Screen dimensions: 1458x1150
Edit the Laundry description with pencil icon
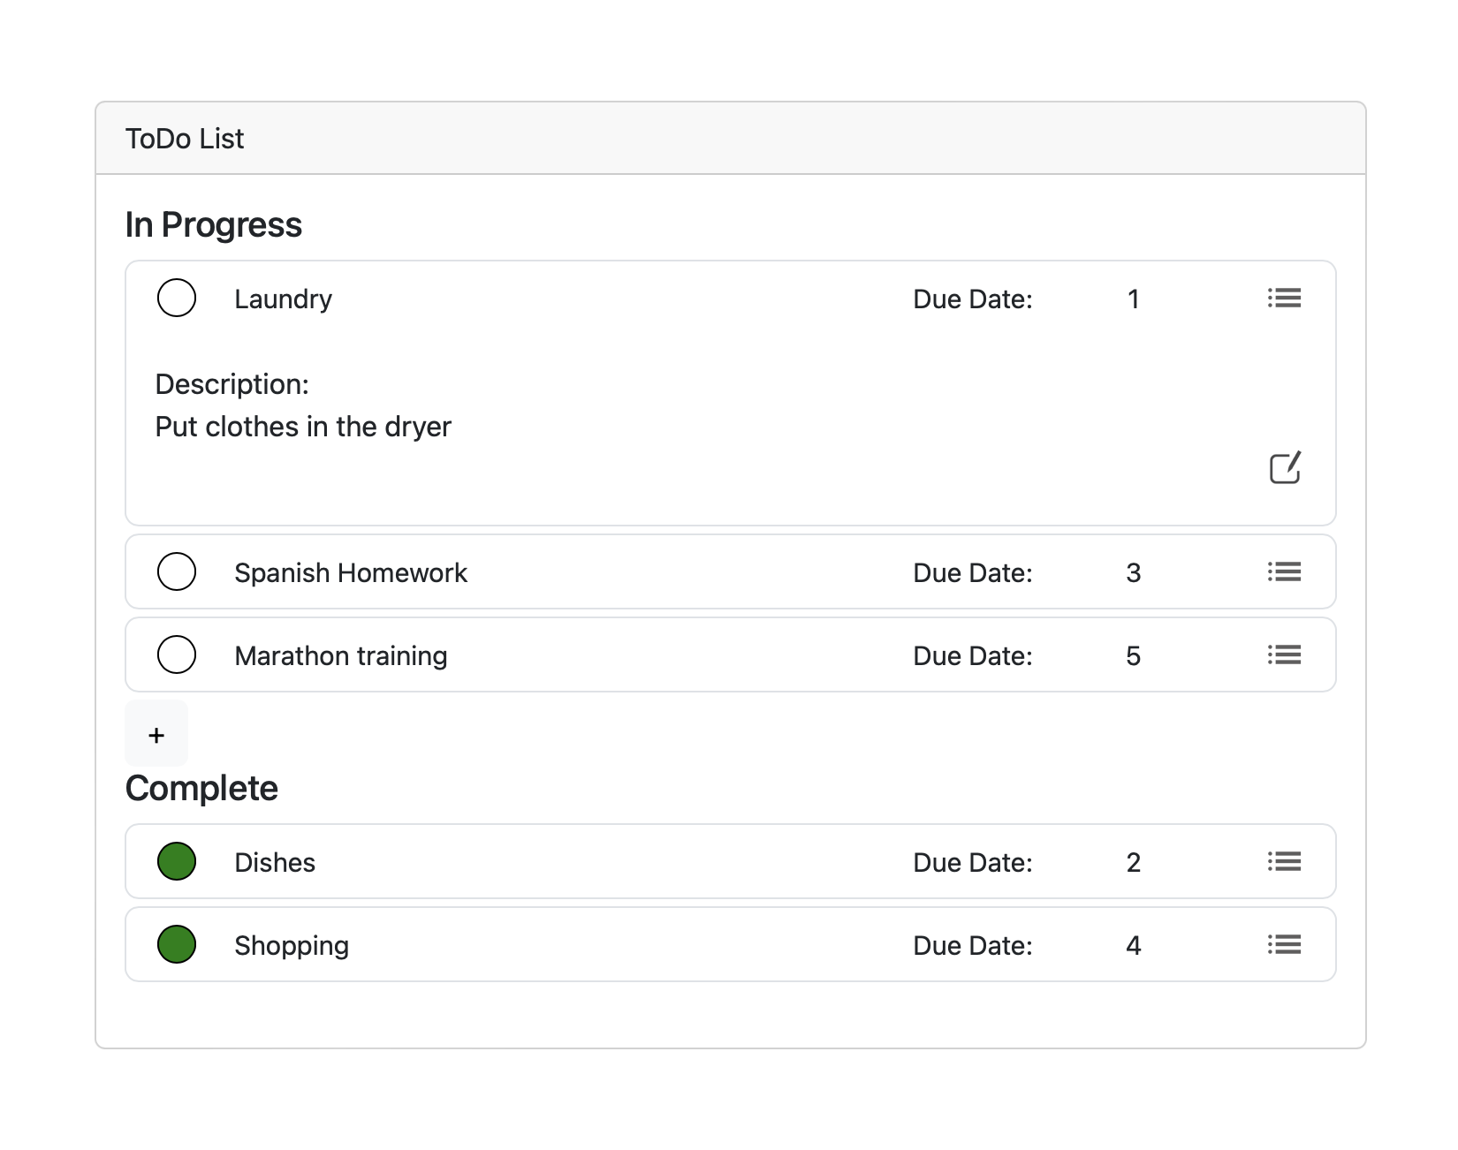(x=1285, y=468)
